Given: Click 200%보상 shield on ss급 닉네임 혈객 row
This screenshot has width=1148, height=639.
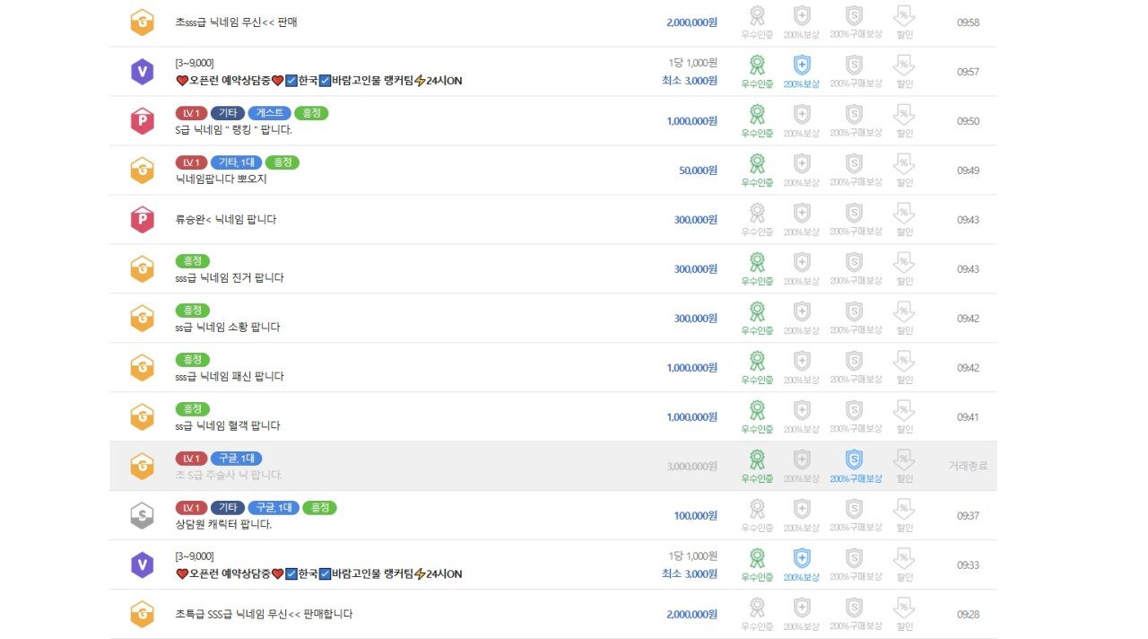Looking at the screenshot, I should (802, 416).
